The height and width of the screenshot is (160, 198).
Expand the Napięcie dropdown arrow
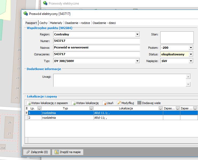click(x=191, y=61)
